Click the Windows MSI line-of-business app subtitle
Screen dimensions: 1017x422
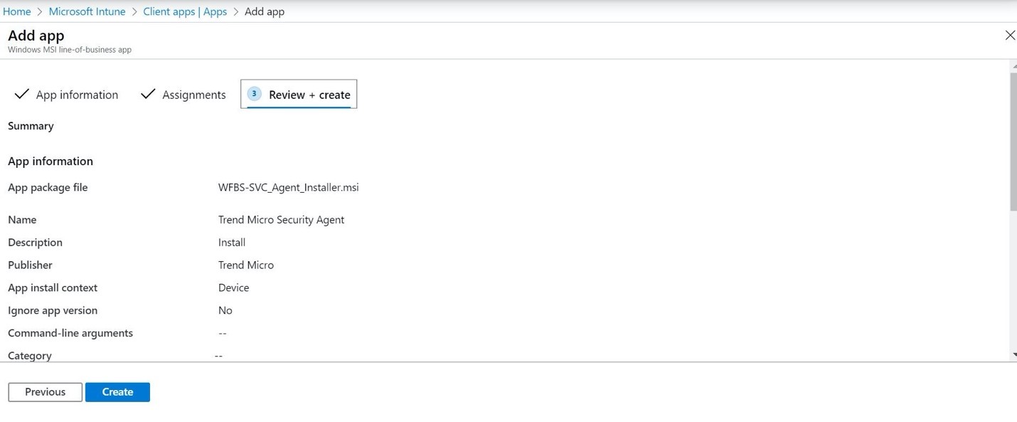click(x=70, y=50)
